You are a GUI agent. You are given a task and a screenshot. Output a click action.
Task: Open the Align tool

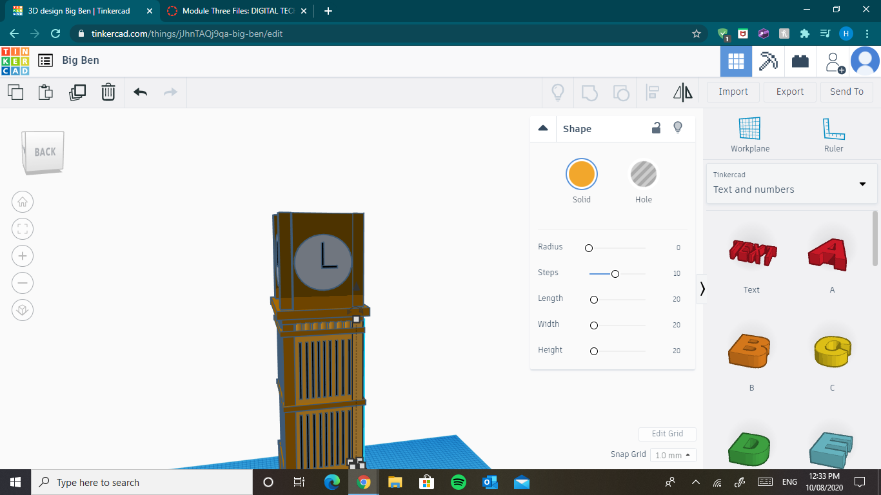point(652,92)
